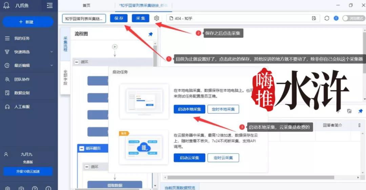Pin the 流程图 panel
The image size is (366, 190).
tap(150, 34)
